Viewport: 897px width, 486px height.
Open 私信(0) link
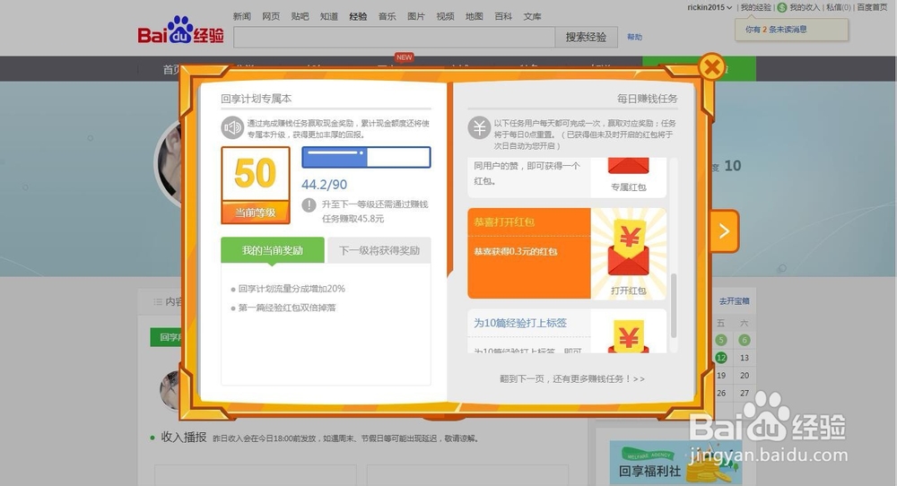(839, 7)
